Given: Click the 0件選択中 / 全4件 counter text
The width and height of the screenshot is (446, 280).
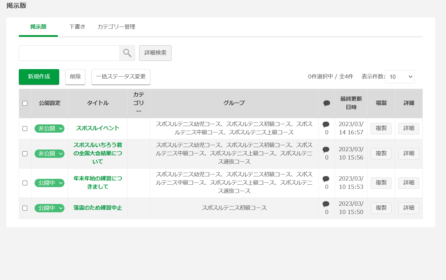Looking at the screenshot, I should pos(331,77).
